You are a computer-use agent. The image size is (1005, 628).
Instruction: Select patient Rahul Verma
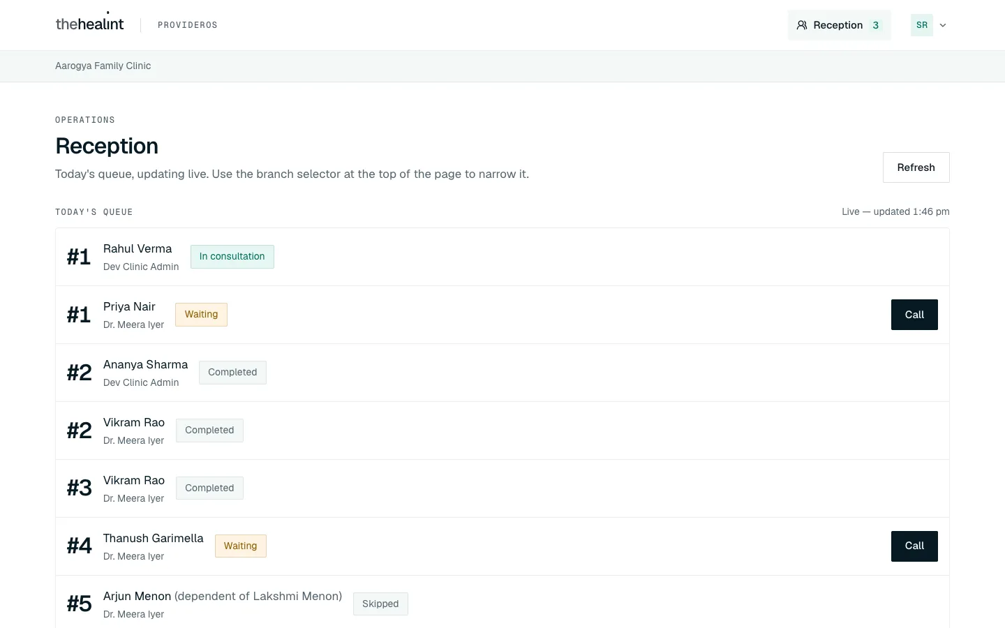point(137,248)
